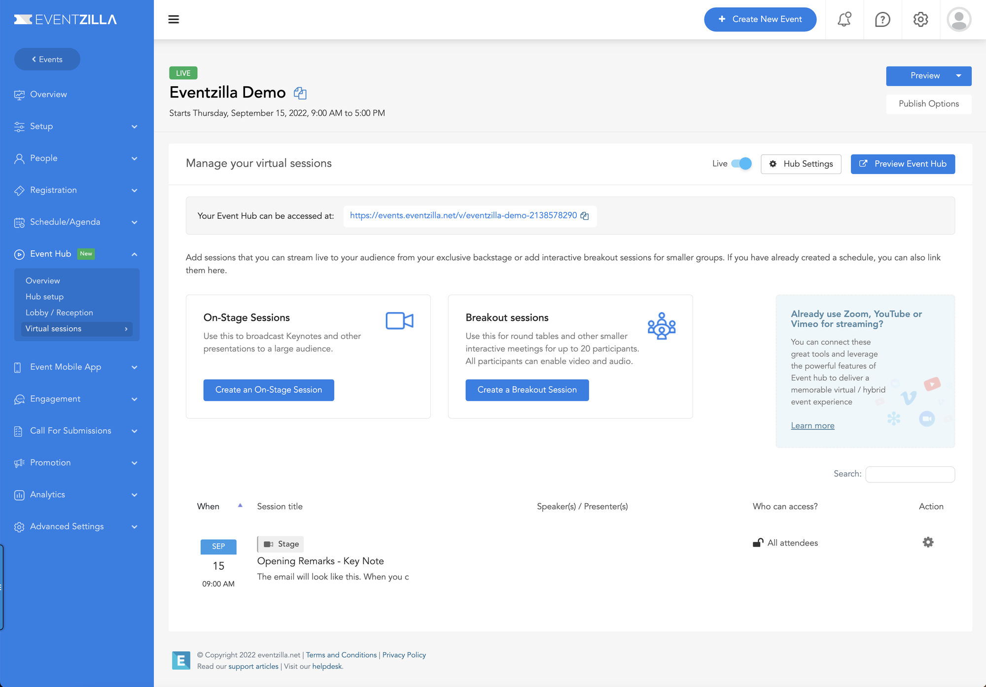986x687 pixels.
Task: Open the Event Hub URL link
Action: click(463, 215)
